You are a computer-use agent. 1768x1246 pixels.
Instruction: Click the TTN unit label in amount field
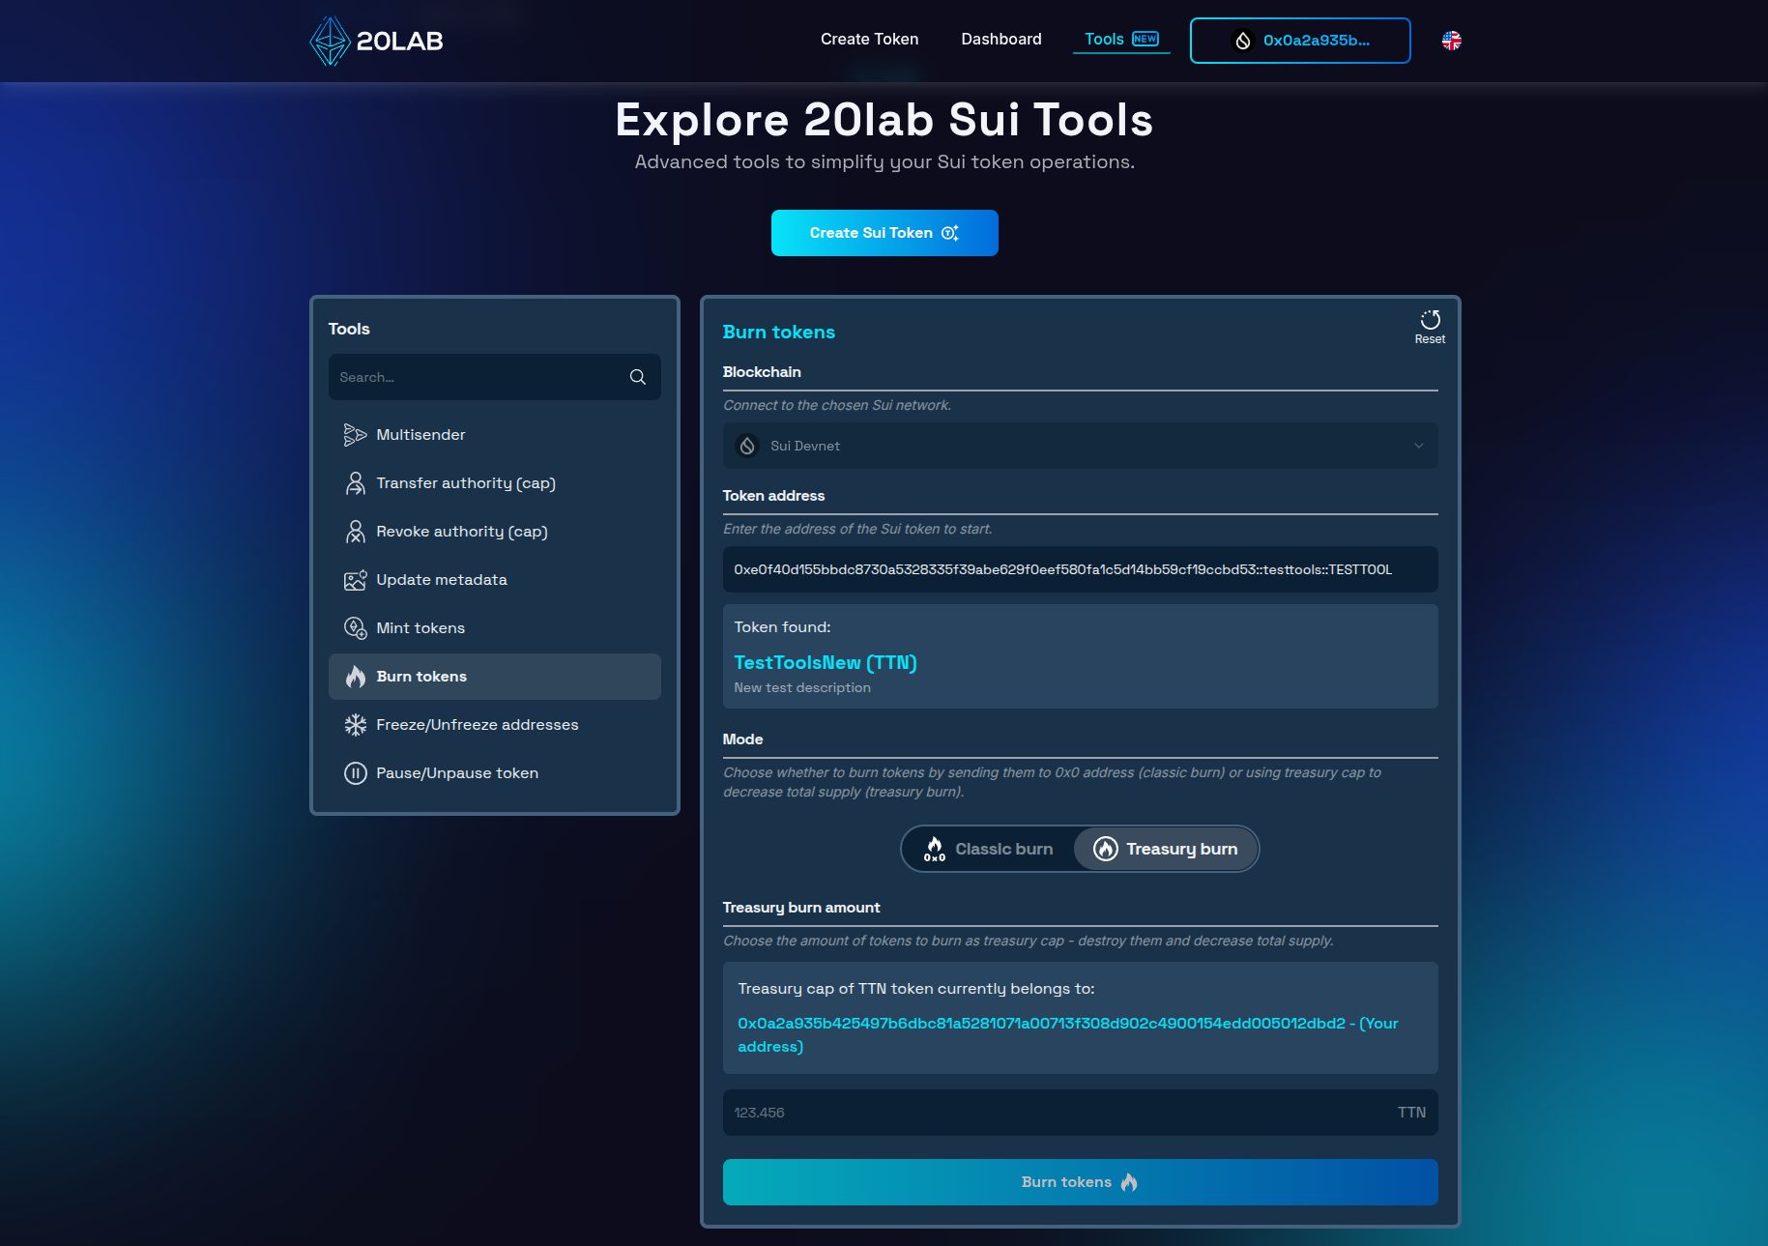click(x=1411, y=1113)
